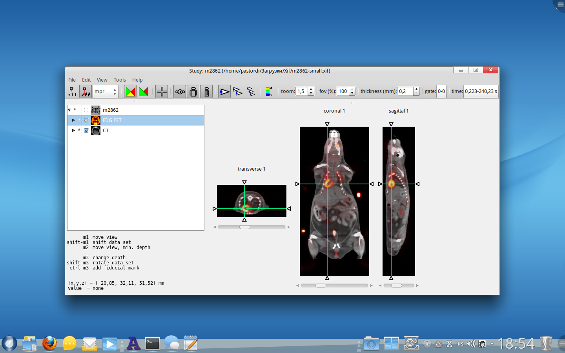The width and height of the screenshot is (565, 353).
Task: Expand the FDG PET tree item
Action: [73, 120]
